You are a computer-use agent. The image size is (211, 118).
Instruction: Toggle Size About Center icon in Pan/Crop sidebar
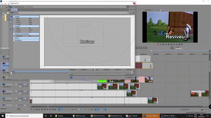click(12, 29)
